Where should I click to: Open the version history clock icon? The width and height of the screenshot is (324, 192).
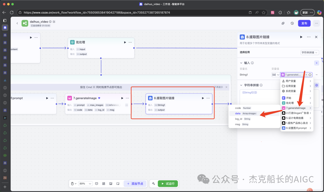292,23
